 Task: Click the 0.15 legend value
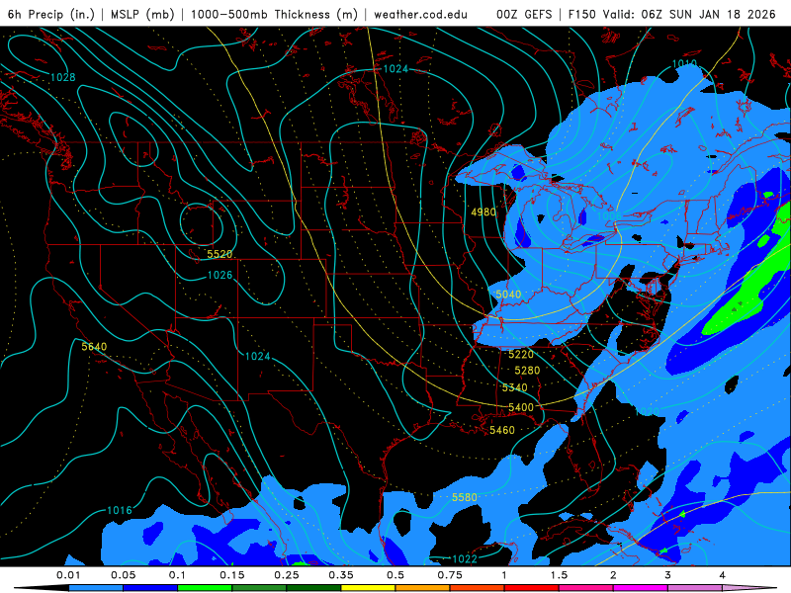pyautogui.click(x=232, y=575)
